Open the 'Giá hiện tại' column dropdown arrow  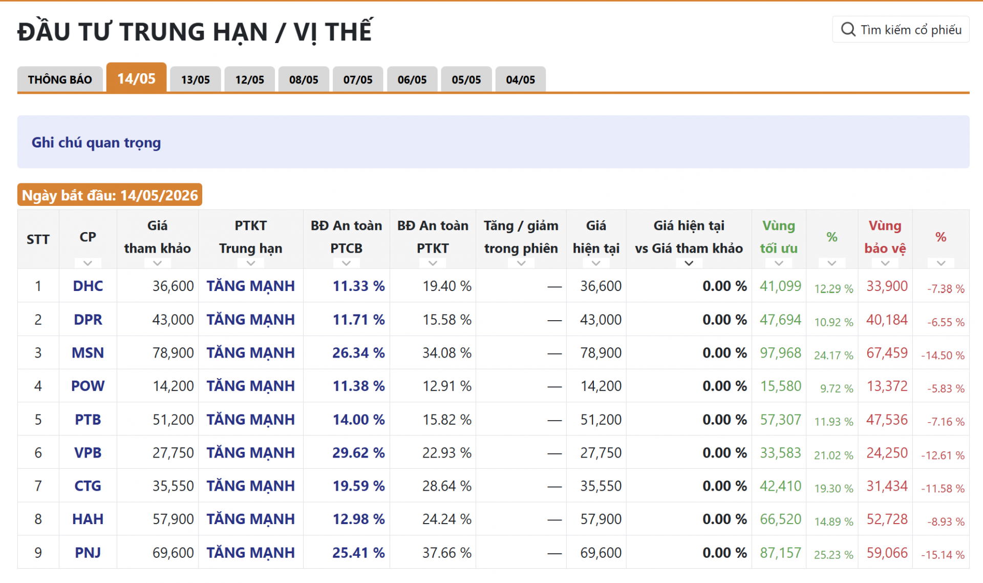pos(596,263)
